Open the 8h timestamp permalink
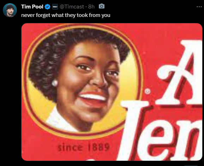204x166 pixels. pyautogui.click(x=91, y=7)
